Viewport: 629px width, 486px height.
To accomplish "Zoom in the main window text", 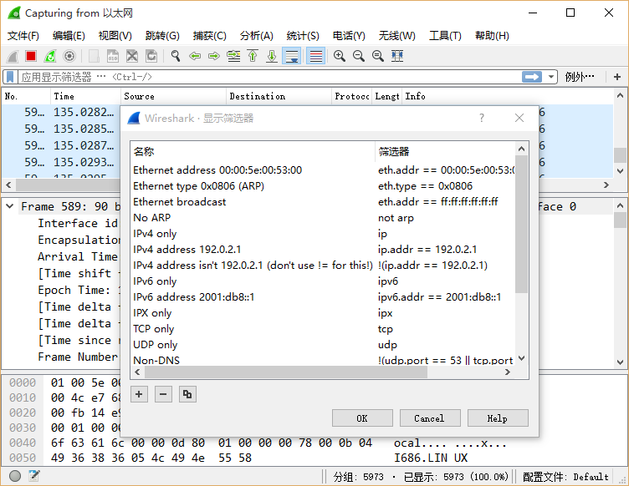I will click(340, 56).
